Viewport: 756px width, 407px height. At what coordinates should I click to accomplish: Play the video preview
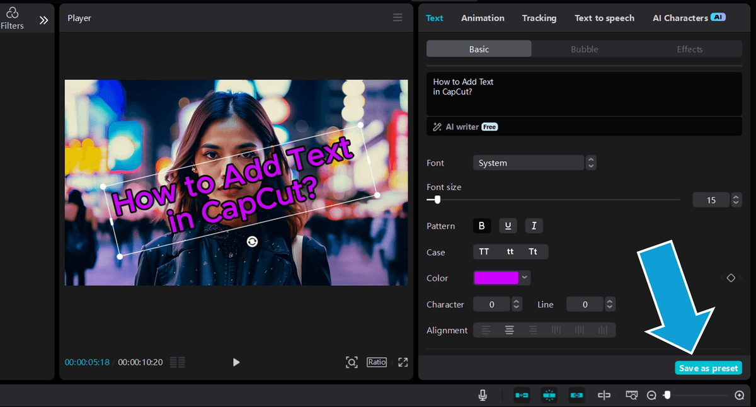tap(236, 362)
